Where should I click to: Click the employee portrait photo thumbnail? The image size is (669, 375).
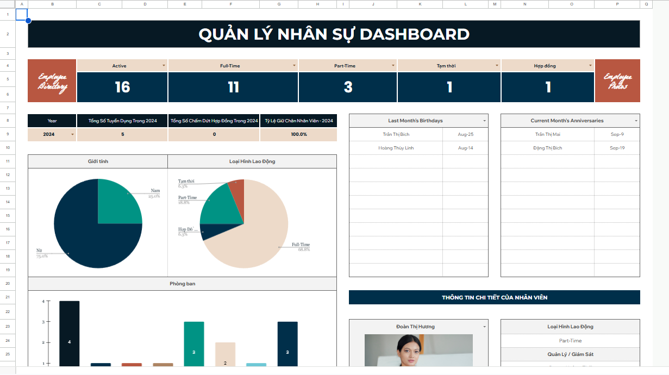click(418, 351)
